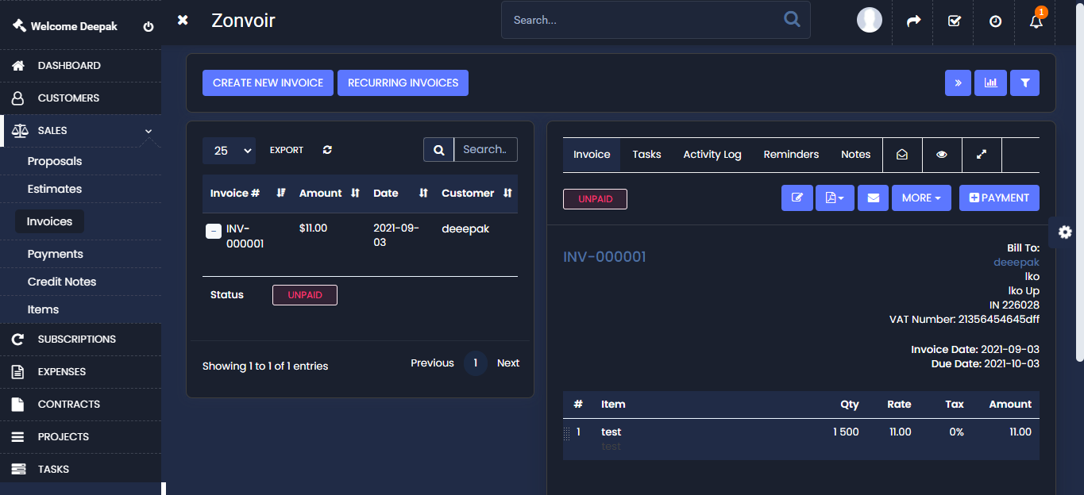Toggle full view expand arrows icon
The width and height of the screenshot is (1084, 495).
point(982,155)
